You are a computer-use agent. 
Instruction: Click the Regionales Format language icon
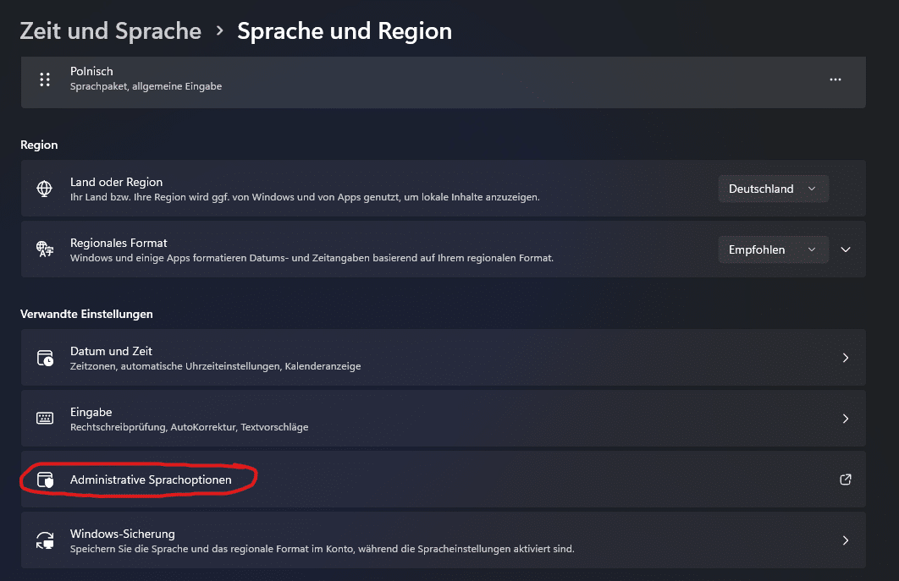pos(45,249)
